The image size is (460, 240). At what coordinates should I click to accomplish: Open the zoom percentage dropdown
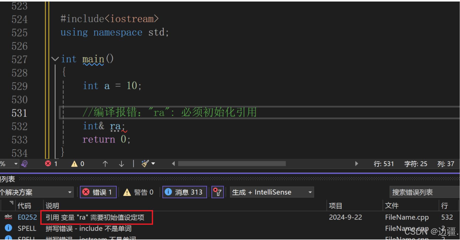coord(16,164)
